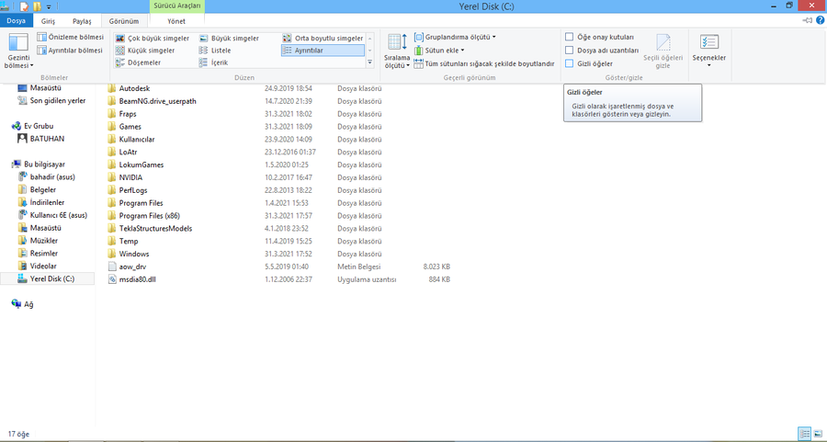Select the Windows folder icon
827x442 pixels.
(x=111, y=254)
